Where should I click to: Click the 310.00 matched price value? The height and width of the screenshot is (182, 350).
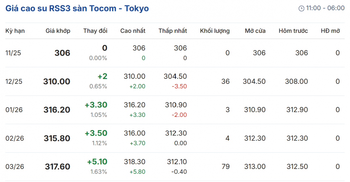[57, 81]
